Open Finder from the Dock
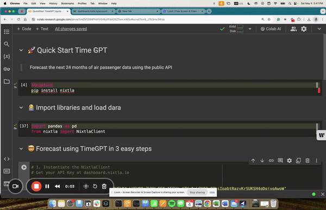The height and width of the screenshot is (210, 326). (x=52, y=204)
